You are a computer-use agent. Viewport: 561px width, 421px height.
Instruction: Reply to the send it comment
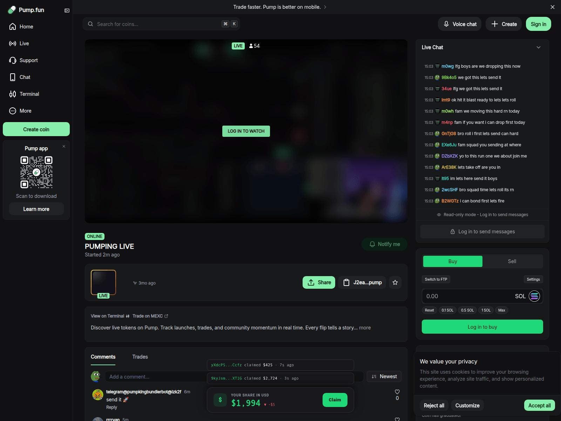tap(111, 407)
